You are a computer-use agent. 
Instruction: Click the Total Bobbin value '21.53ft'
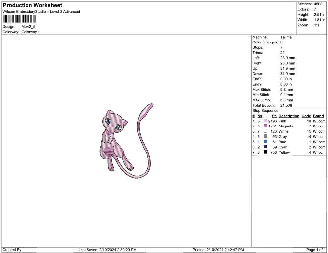(x=286, y=105)
